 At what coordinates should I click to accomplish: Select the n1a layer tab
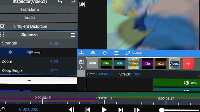click(x=161, y=63)
